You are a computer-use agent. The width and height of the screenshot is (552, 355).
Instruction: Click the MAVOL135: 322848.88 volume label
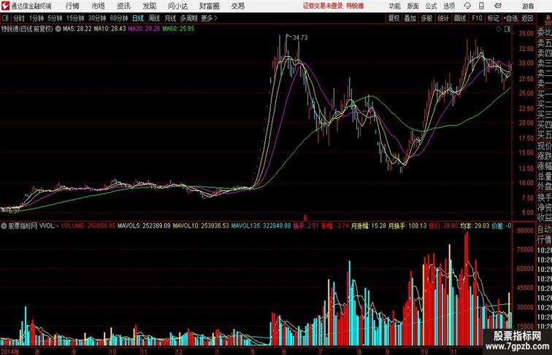[x=261, y=226]
